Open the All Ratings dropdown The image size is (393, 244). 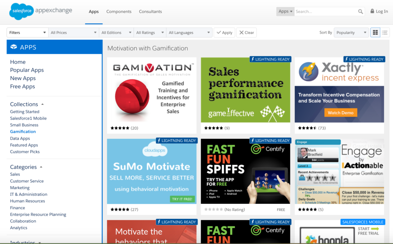(x=150, y=33)
